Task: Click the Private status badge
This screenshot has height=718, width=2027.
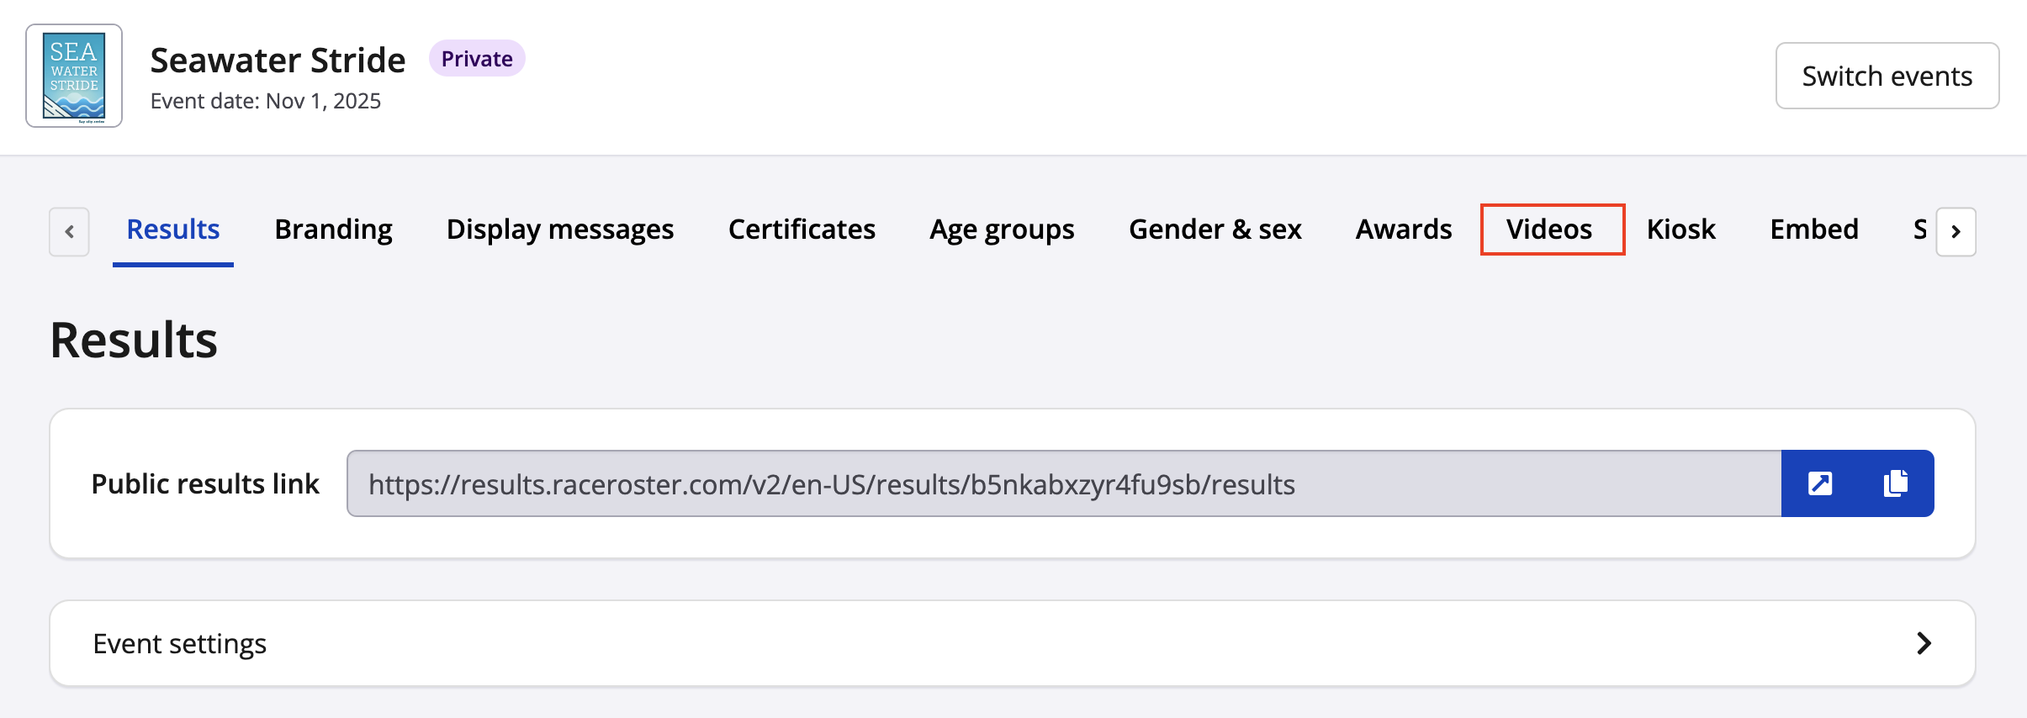Action: pos(477,59)
